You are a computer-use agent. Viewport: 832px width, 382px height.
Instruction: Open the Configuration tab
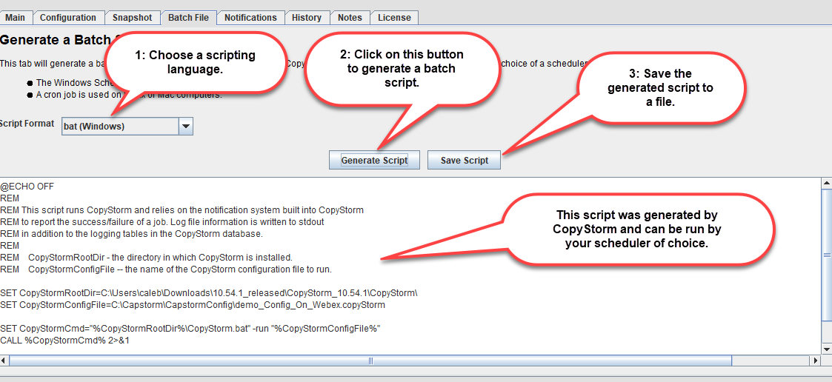pos(68,18)
